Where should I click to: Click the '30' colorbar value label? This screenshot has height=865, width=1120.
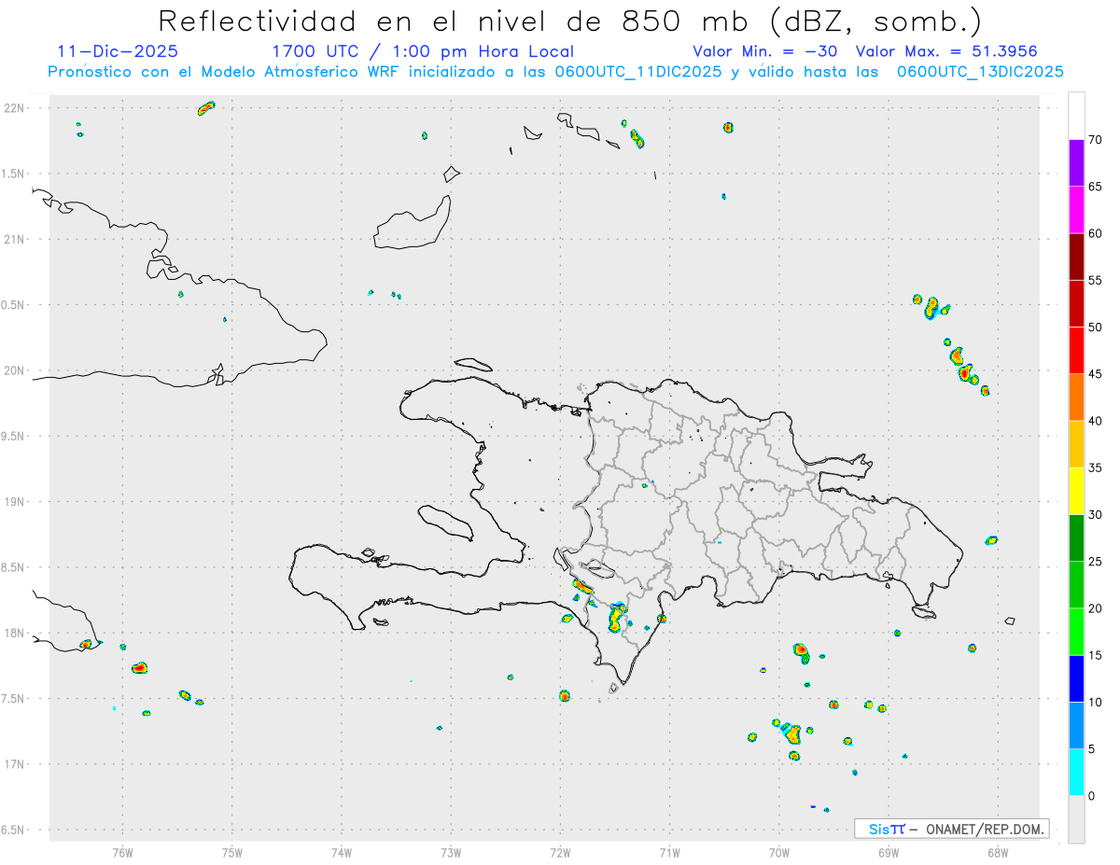pos(1096,515)
